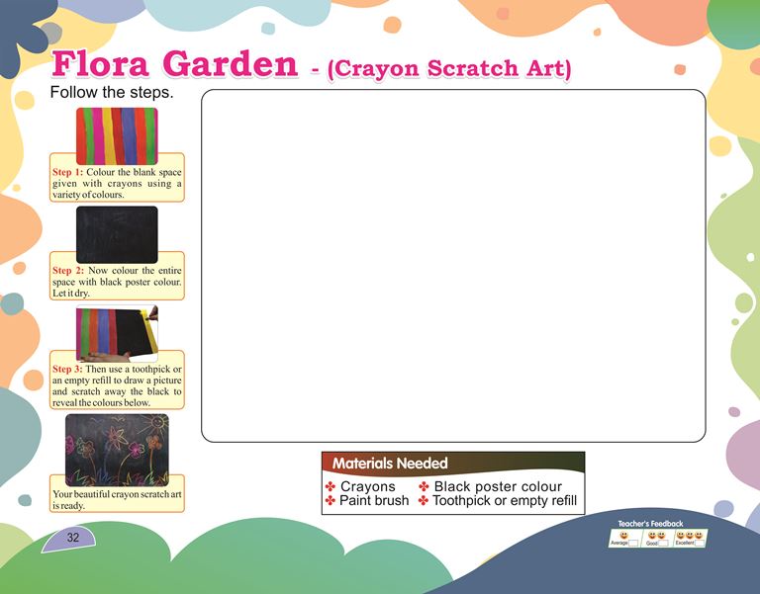The height and width of the screenshot is (594, 760).
Task: Click the red 'Step 3:' label
Action: (67, 369)
